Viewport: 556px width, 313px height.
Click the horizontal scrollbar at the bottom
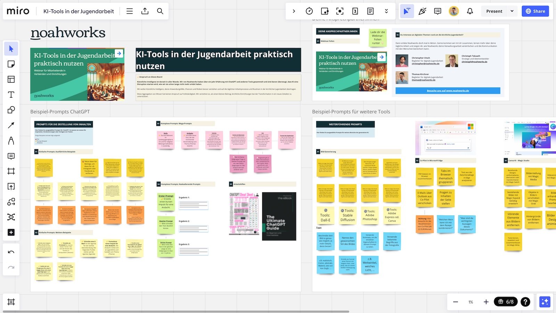176,312
